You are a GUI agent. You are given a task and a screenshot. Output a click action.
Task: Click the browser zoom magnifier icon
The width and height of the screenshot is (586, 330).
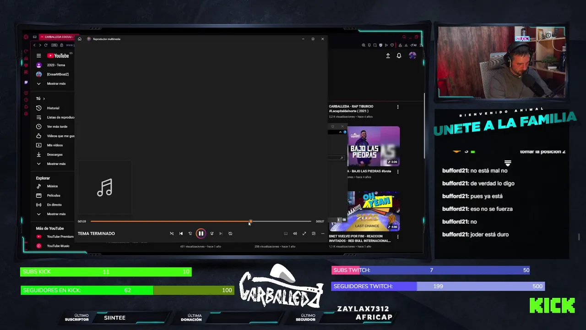364,45
